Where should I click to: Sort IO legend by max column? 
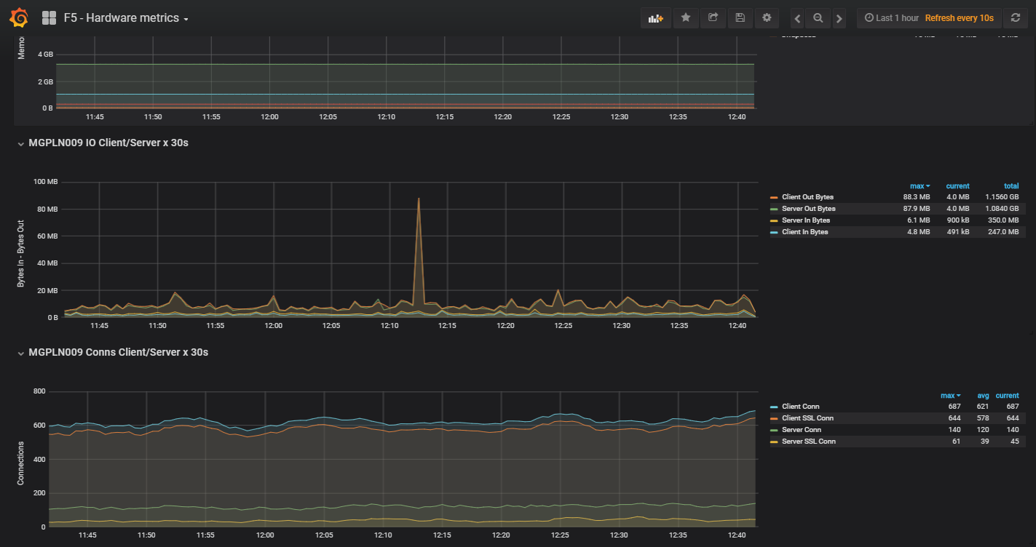(919, 186)
